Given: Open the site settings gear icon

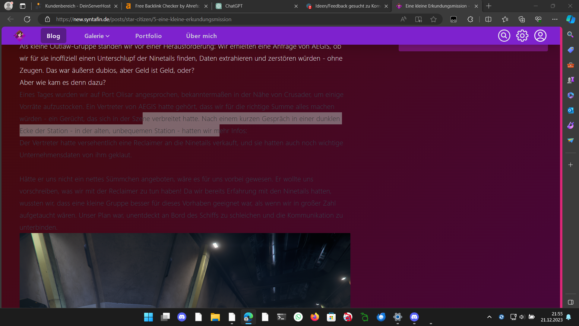Looking at the screenshot, I should coord(522,36).
